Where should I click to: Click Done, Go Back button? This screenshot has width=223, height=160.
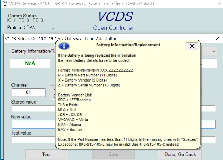pos(180,154)
